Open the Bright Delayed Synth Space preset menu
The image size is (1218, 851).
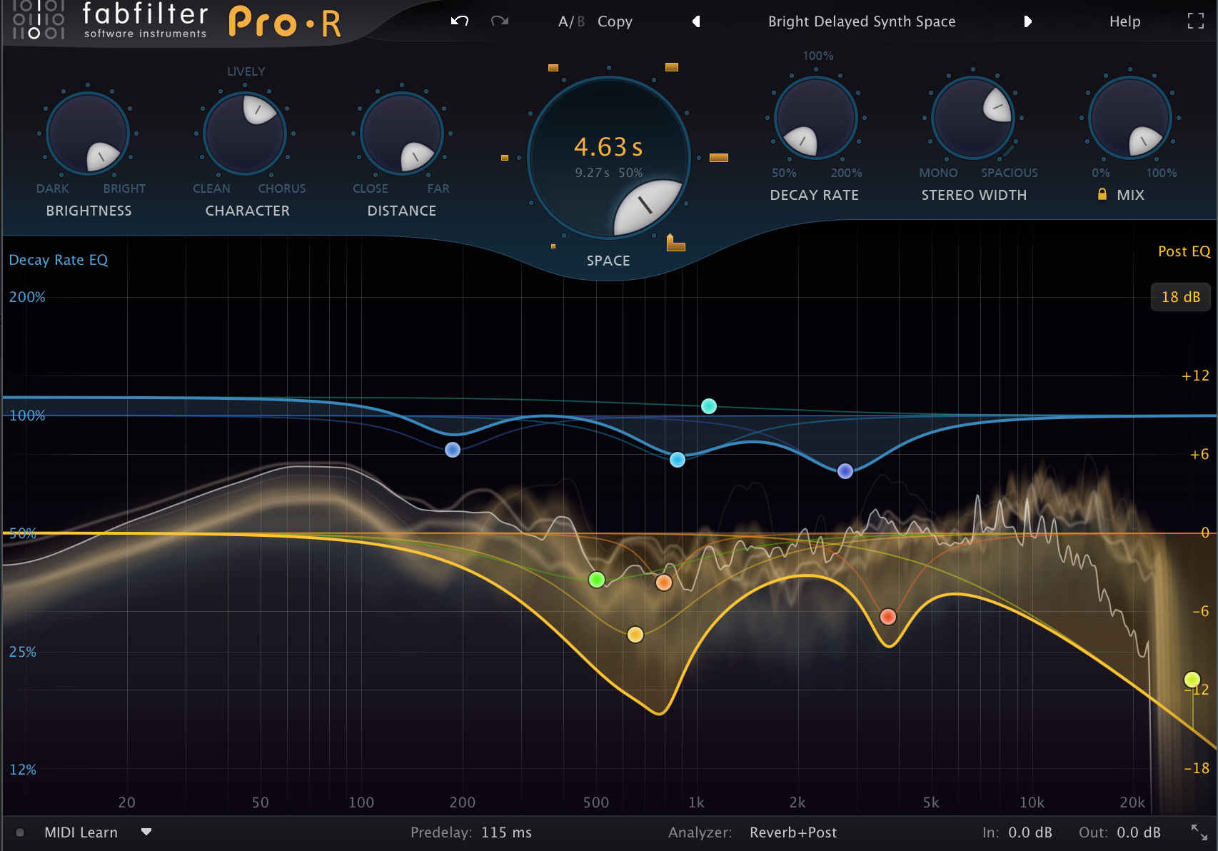[861, 21]
